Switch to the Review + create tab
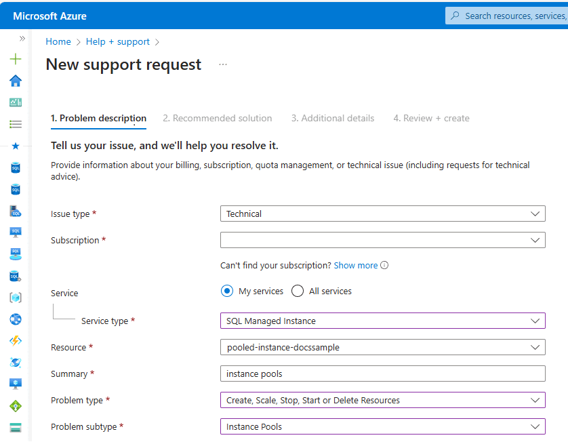Image resolution: width=568 pixels, height=444 pixels. coord(431,118)
